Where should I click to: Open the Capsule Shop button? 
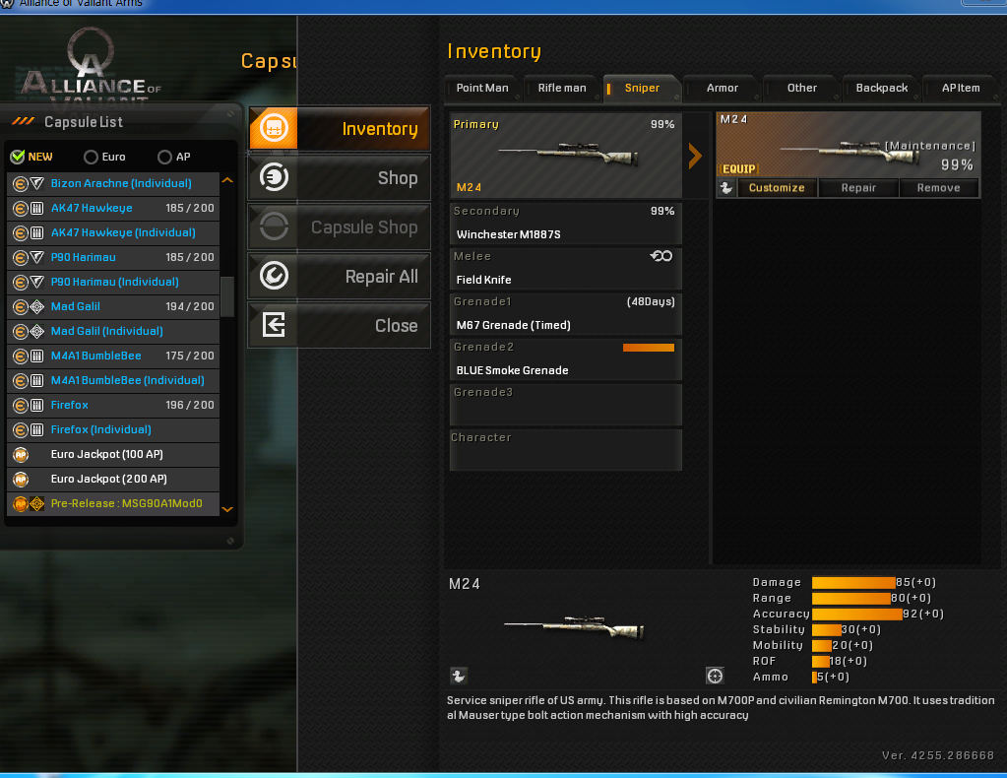pos(339,227)
